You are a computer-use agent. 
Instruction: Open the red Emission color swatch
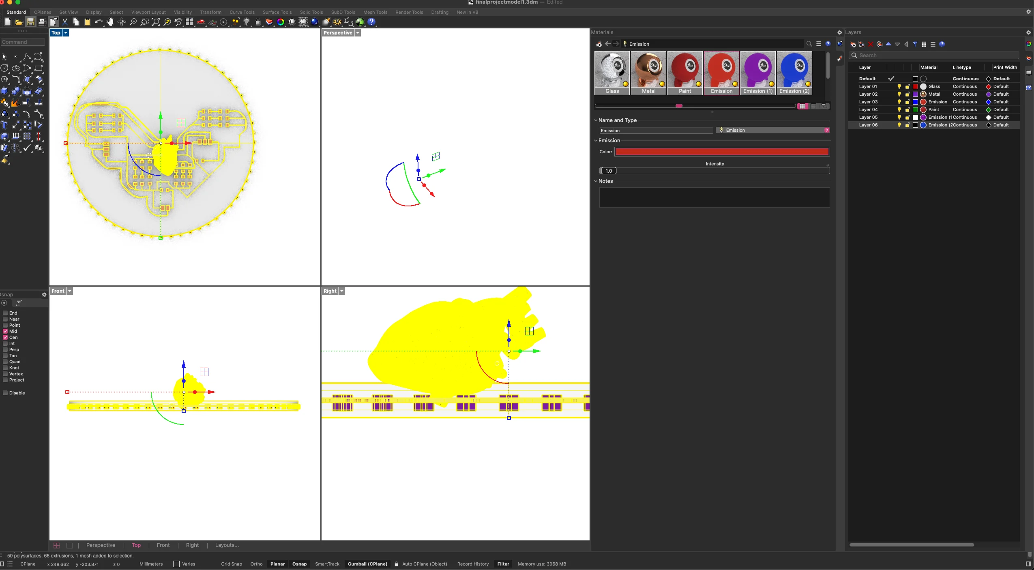pos(722,152)
